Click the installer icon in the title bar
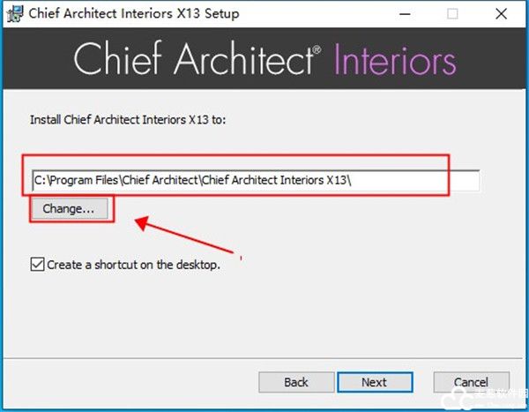The image size is (529, 412). coord(14,13)
